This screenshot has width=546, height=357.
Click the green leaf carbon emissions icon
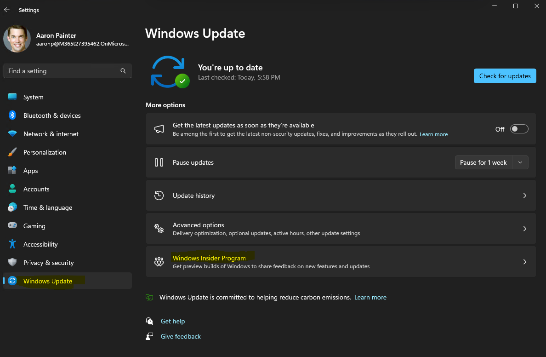click(149, 297)
